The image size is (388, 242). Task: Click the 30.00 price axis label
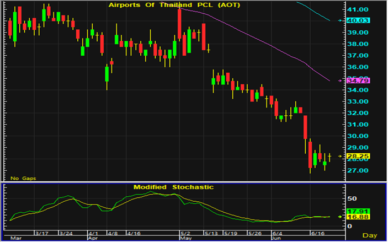(x=358, y=136)
